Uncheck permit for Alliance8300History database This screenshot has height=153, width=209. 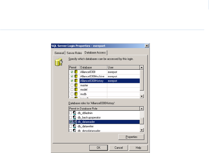click(x=72, y=81)
